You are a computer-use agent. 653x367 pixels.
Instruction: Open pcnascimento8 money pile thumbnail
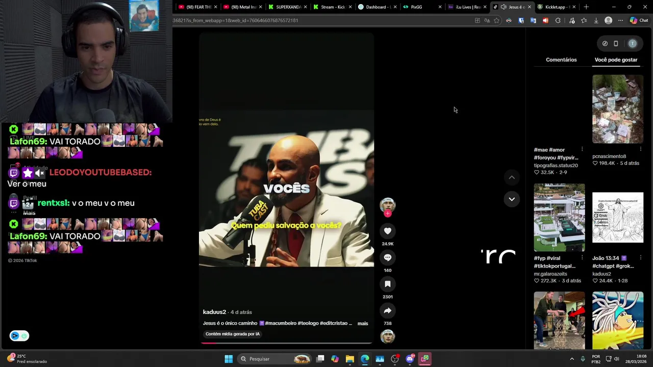click(x=618, y=109)
